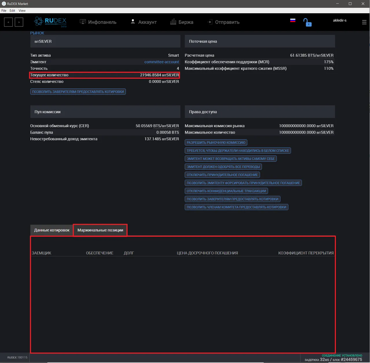Click Позволить эмитенту форсировать принудительное погашение

pos(243,183)
